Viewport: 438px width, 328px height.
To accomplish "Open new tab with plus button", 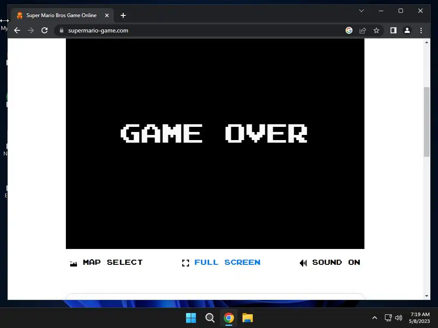I will click(123, 15).
